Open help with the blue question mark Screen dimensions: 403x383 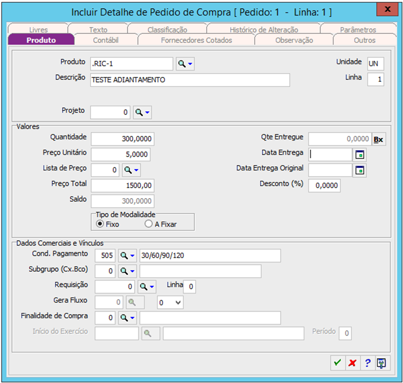click(368, 363)
